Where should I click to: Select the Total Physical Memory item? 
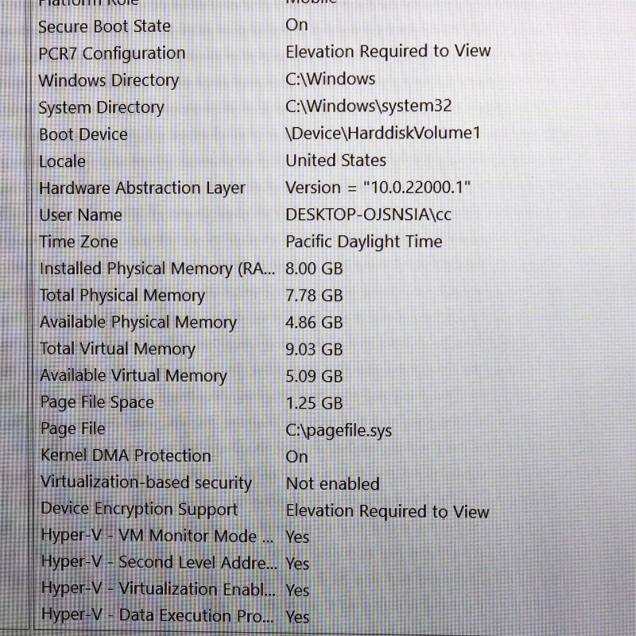click(122, 296)
